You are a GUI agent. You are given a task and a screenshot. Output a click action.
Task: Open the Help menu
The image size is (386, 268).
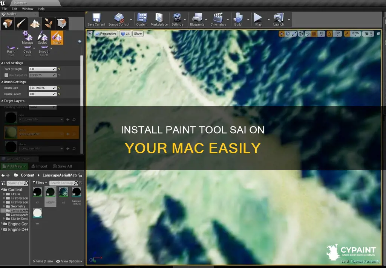point(41,9)
